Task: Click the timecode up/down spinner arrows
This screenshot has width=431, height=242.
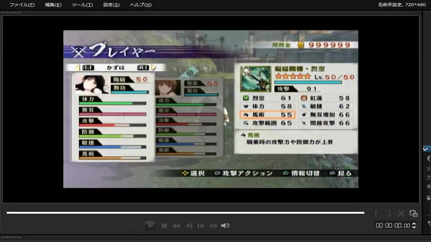Action: coord(414,225)
